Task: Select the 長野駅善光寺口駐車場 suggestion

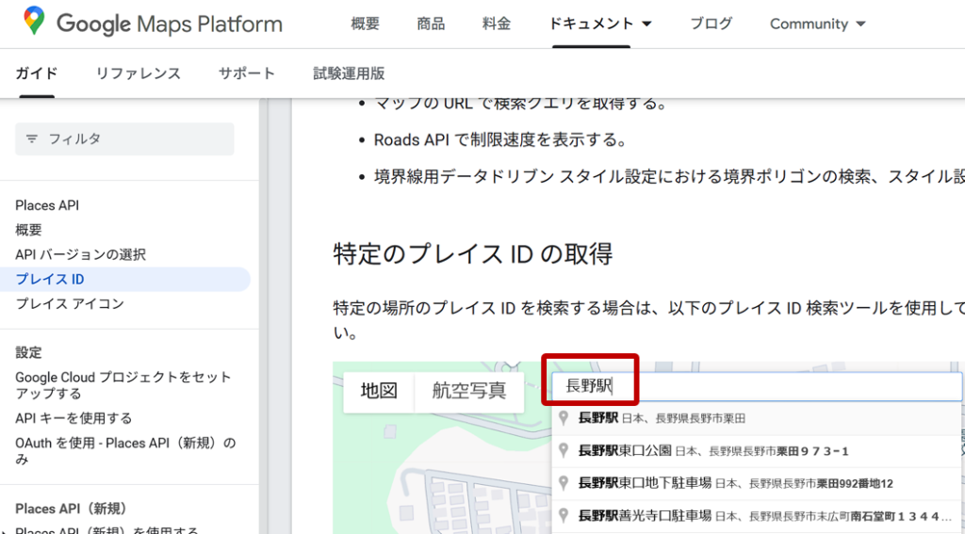Action: tap(757, 515)
